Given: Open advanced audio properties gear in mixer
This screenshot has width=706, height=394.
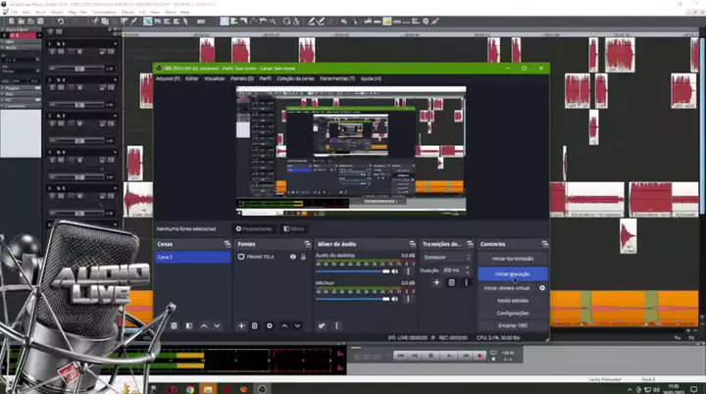Looking at the screenshot, I should point(322,325).
